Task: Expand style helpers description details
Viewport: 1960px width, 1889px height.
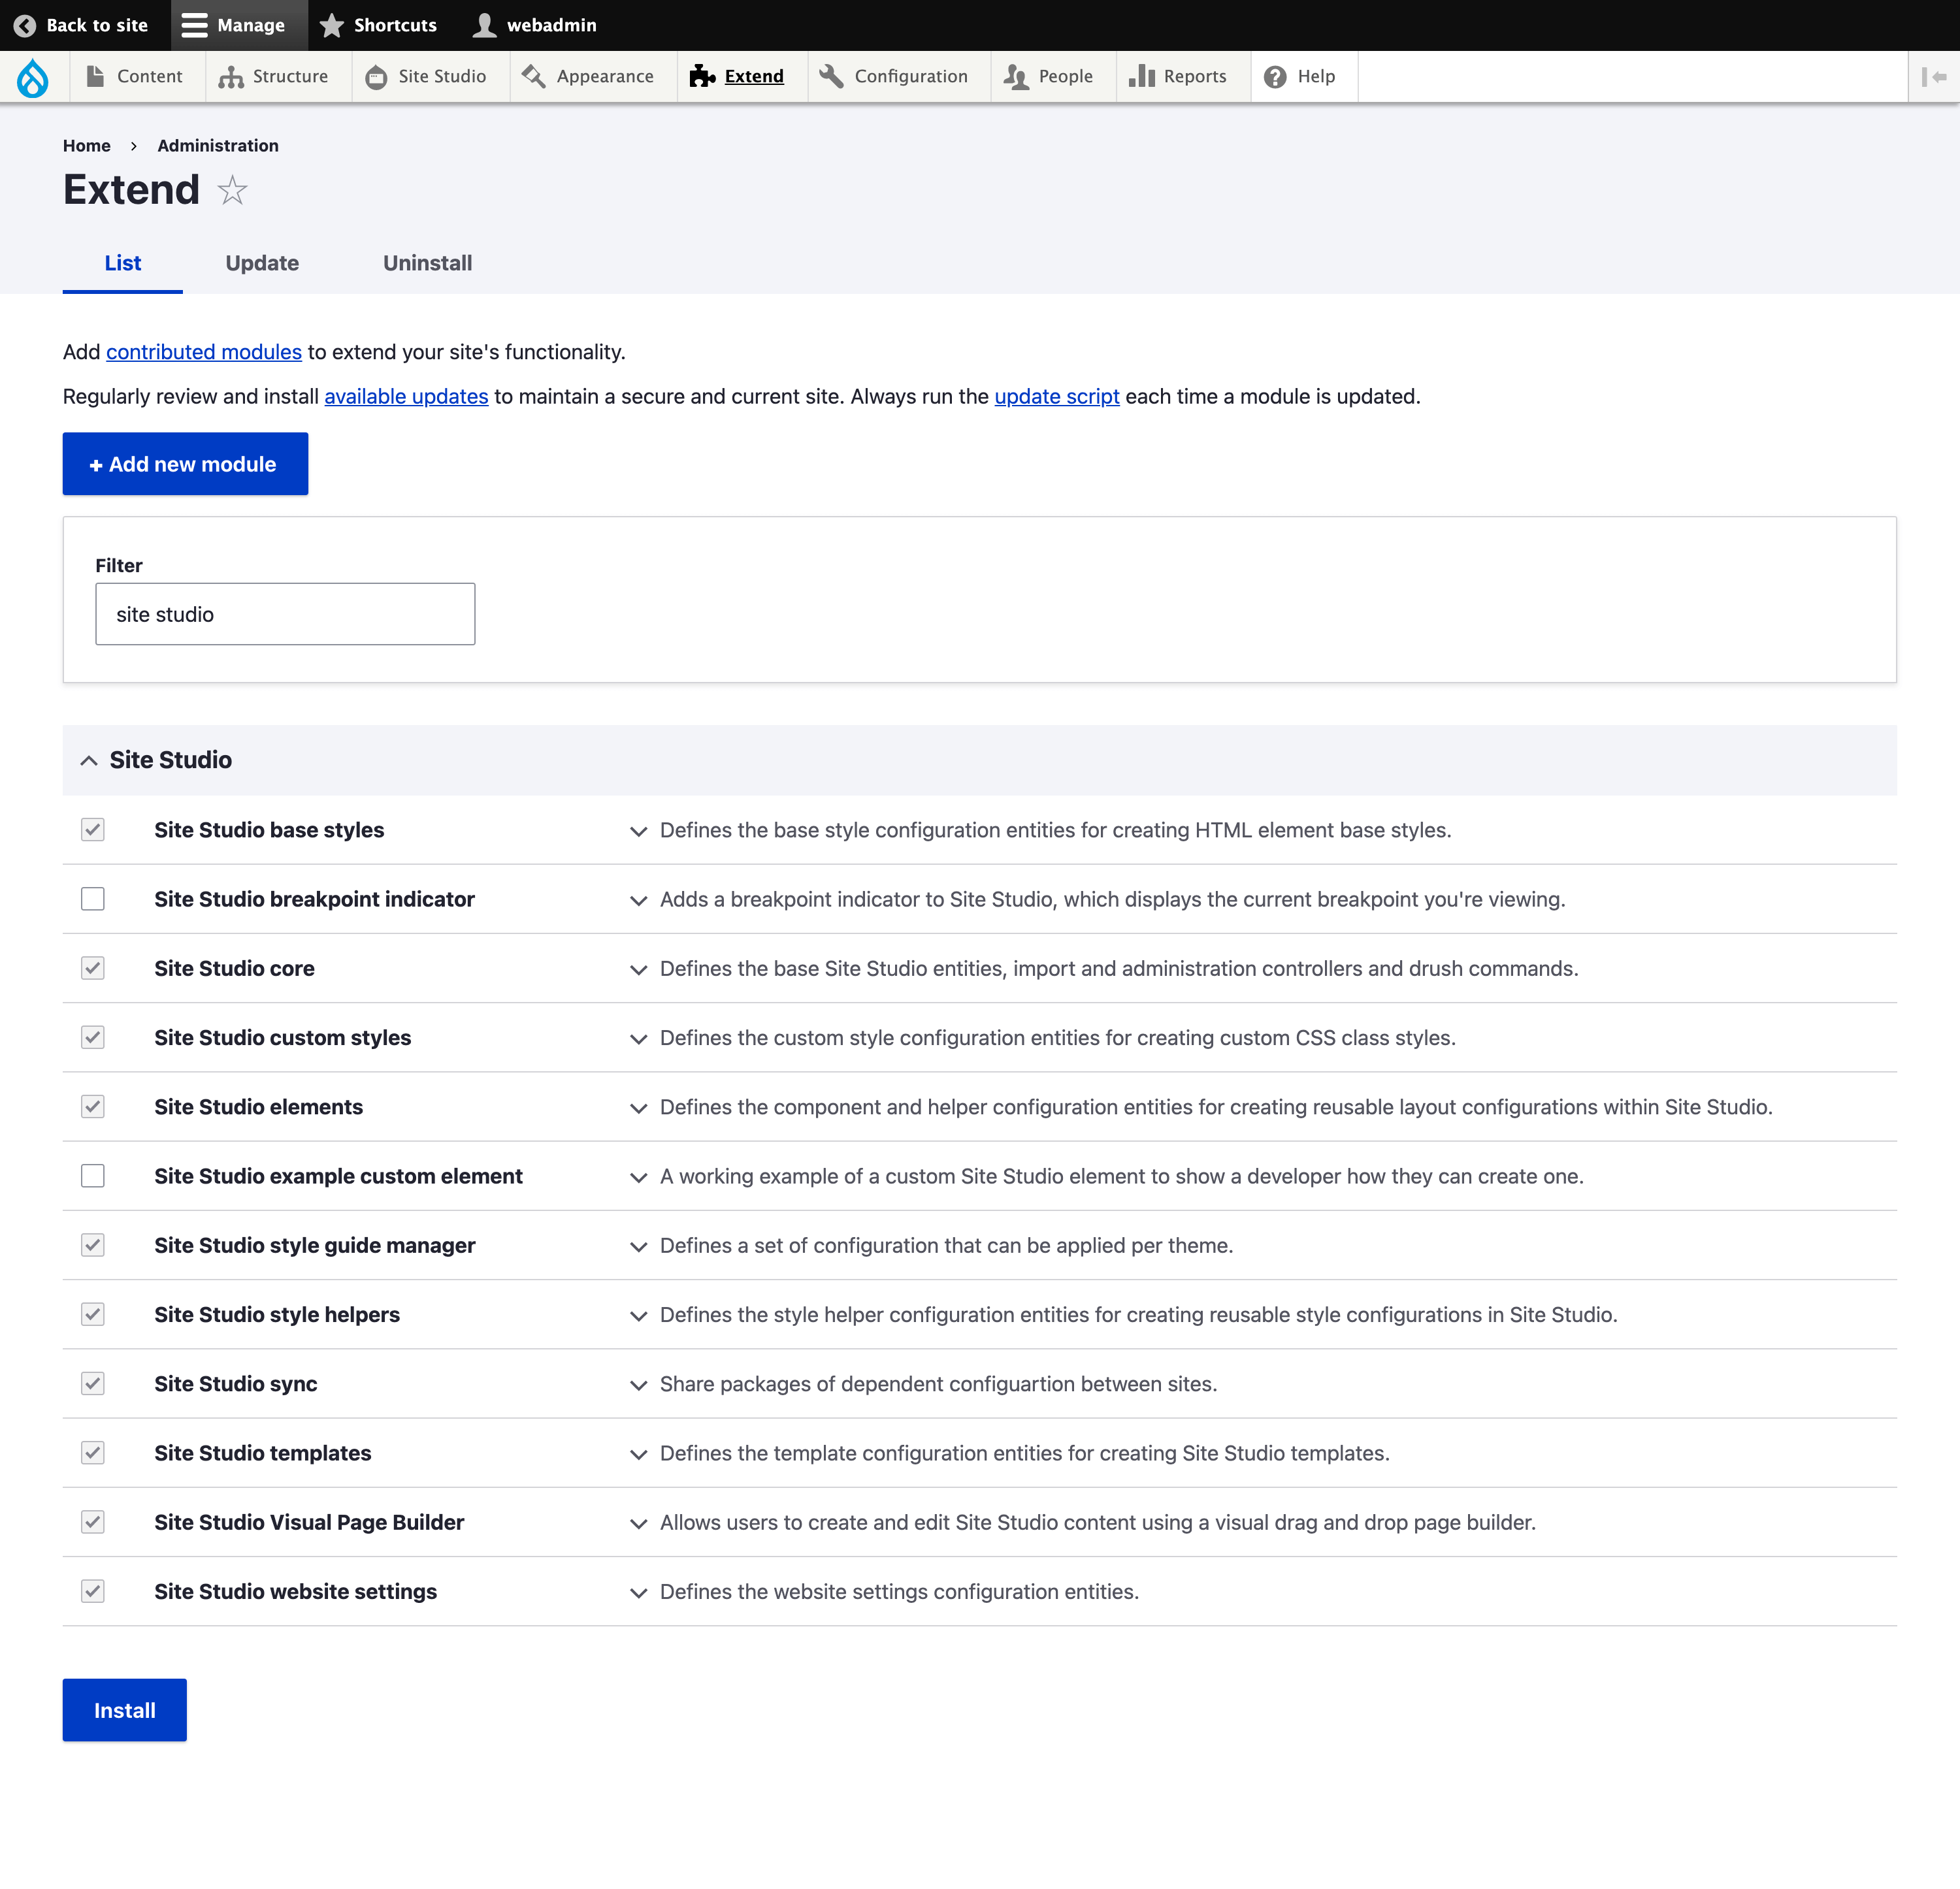Action: [638, 1316]
